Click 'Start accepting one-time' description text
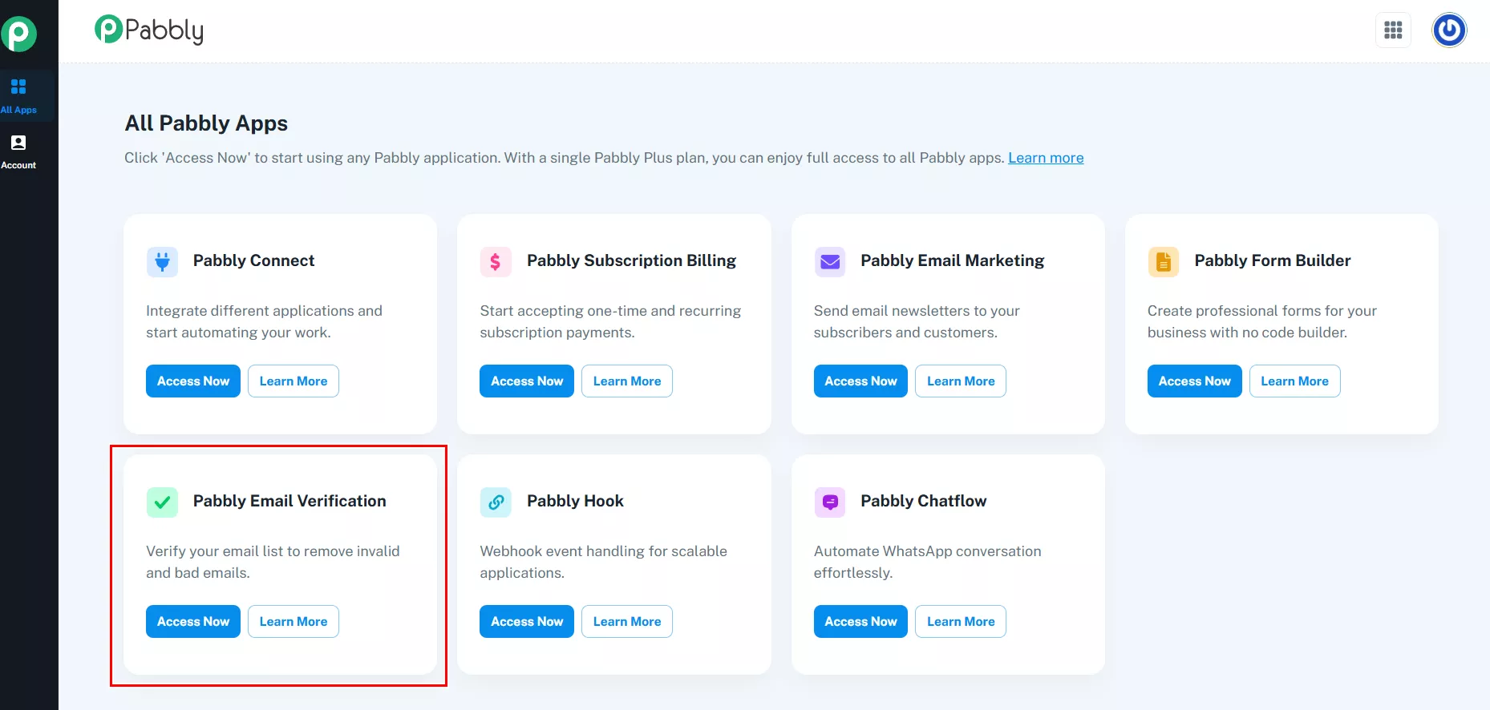 610,321
